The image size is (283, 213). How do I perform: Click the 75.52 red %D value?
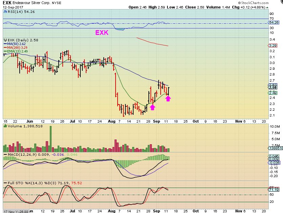pyautogui.click(x=77, y=183)
